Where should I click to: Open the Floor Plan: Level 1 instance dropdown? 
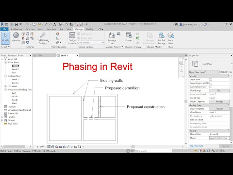pyautogui.click(x=204, y=72)
